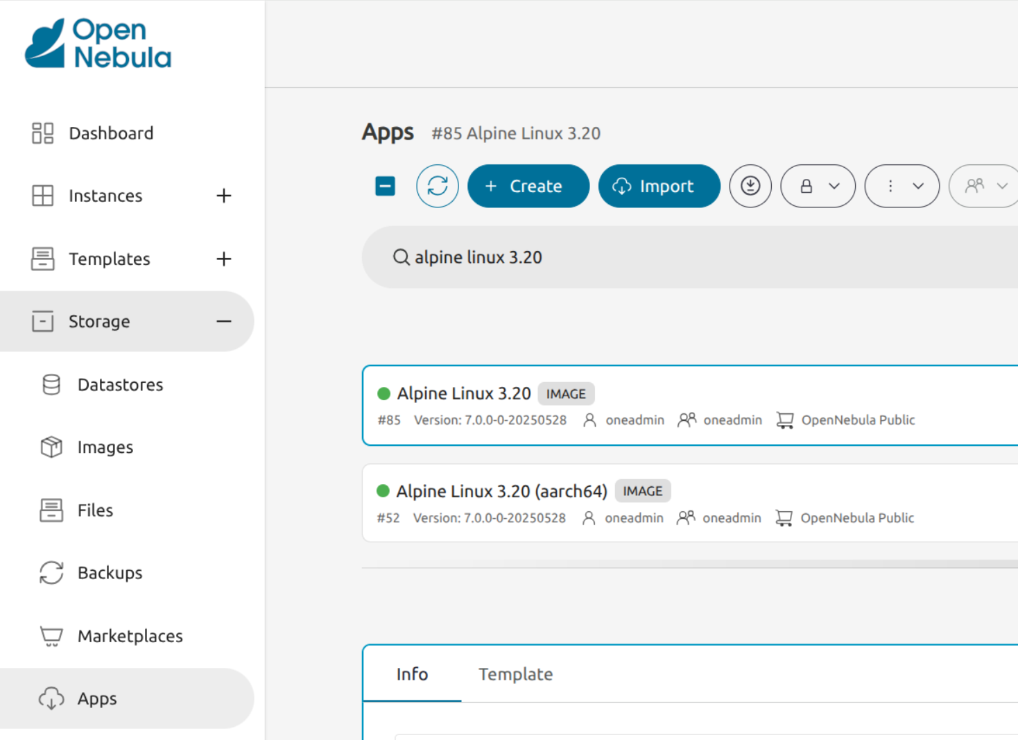Go to Images in Storage menu
Screen dimensions: 1018x740
pos(105,447)
